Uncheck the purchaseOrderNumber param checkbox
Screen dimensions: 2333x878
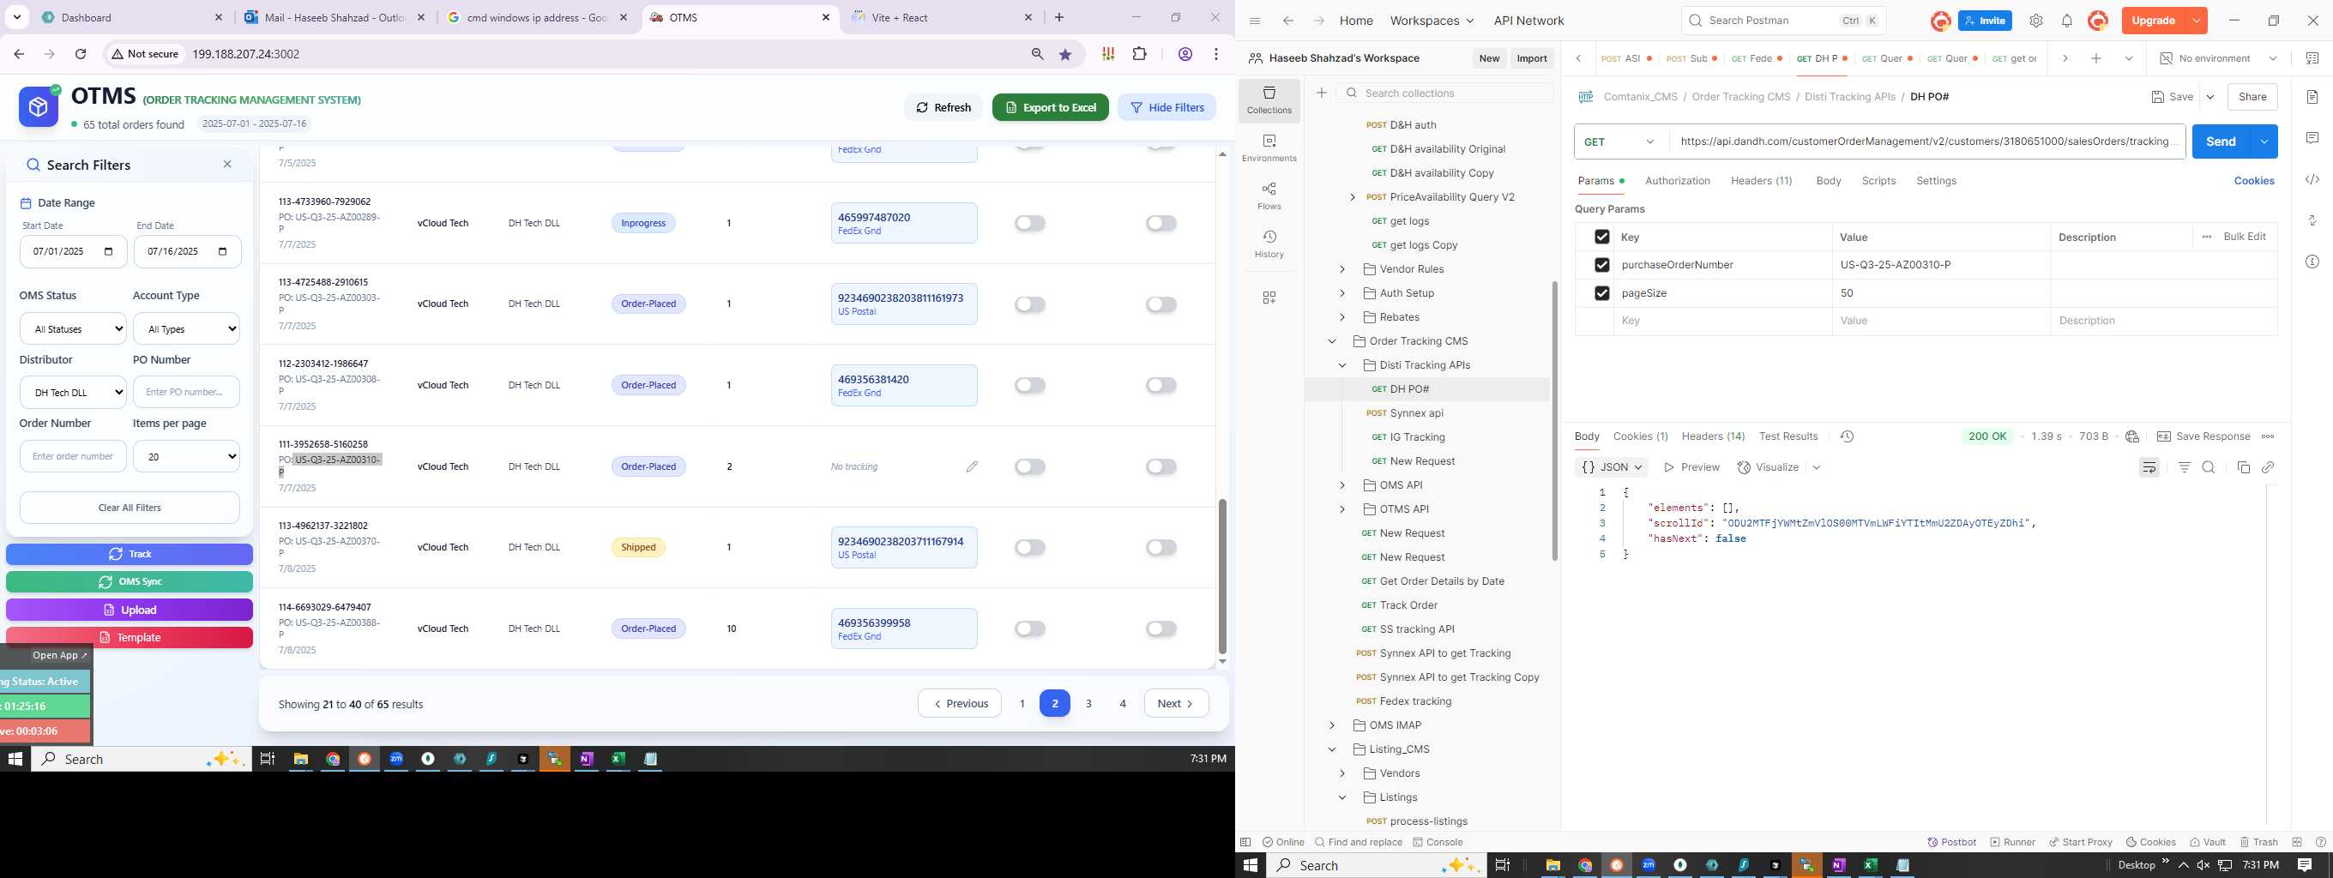pos(1601,264)
